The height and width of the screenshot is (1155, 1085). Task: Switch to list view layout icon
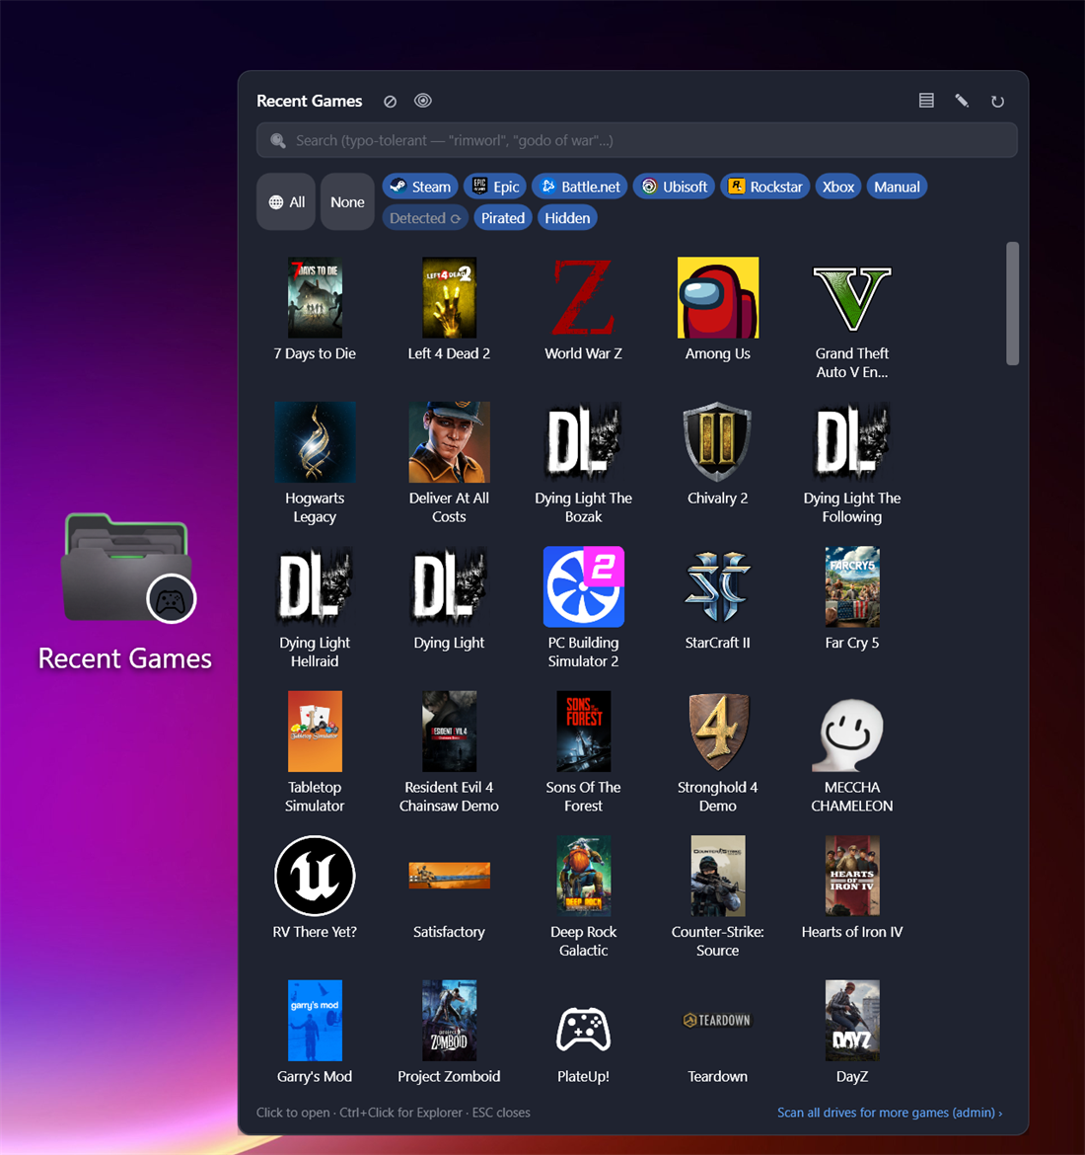tap(926, 100)
